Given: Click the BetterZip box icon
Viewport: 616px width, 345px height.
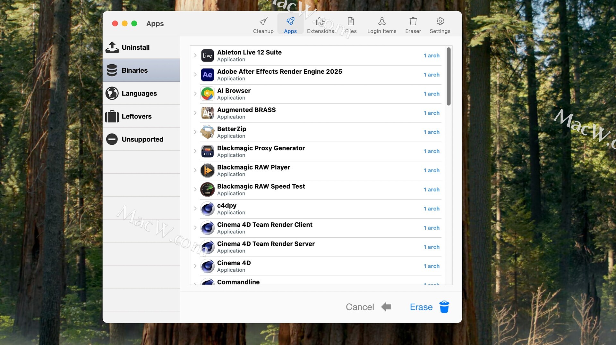Looking at the screenshot, I should click(x=208, y=132).
